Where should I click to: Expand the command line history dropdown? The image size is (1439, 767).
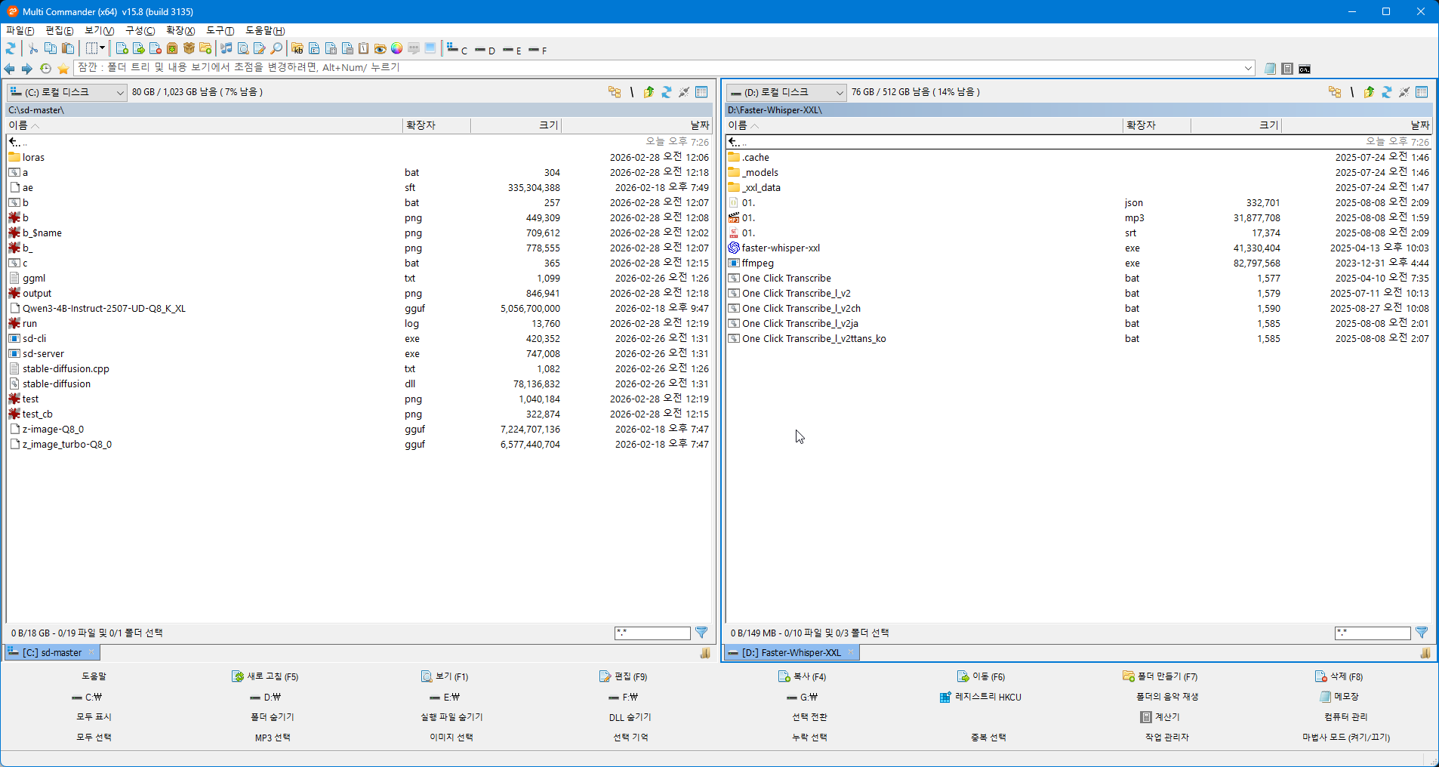click(x=1248, y=68)
